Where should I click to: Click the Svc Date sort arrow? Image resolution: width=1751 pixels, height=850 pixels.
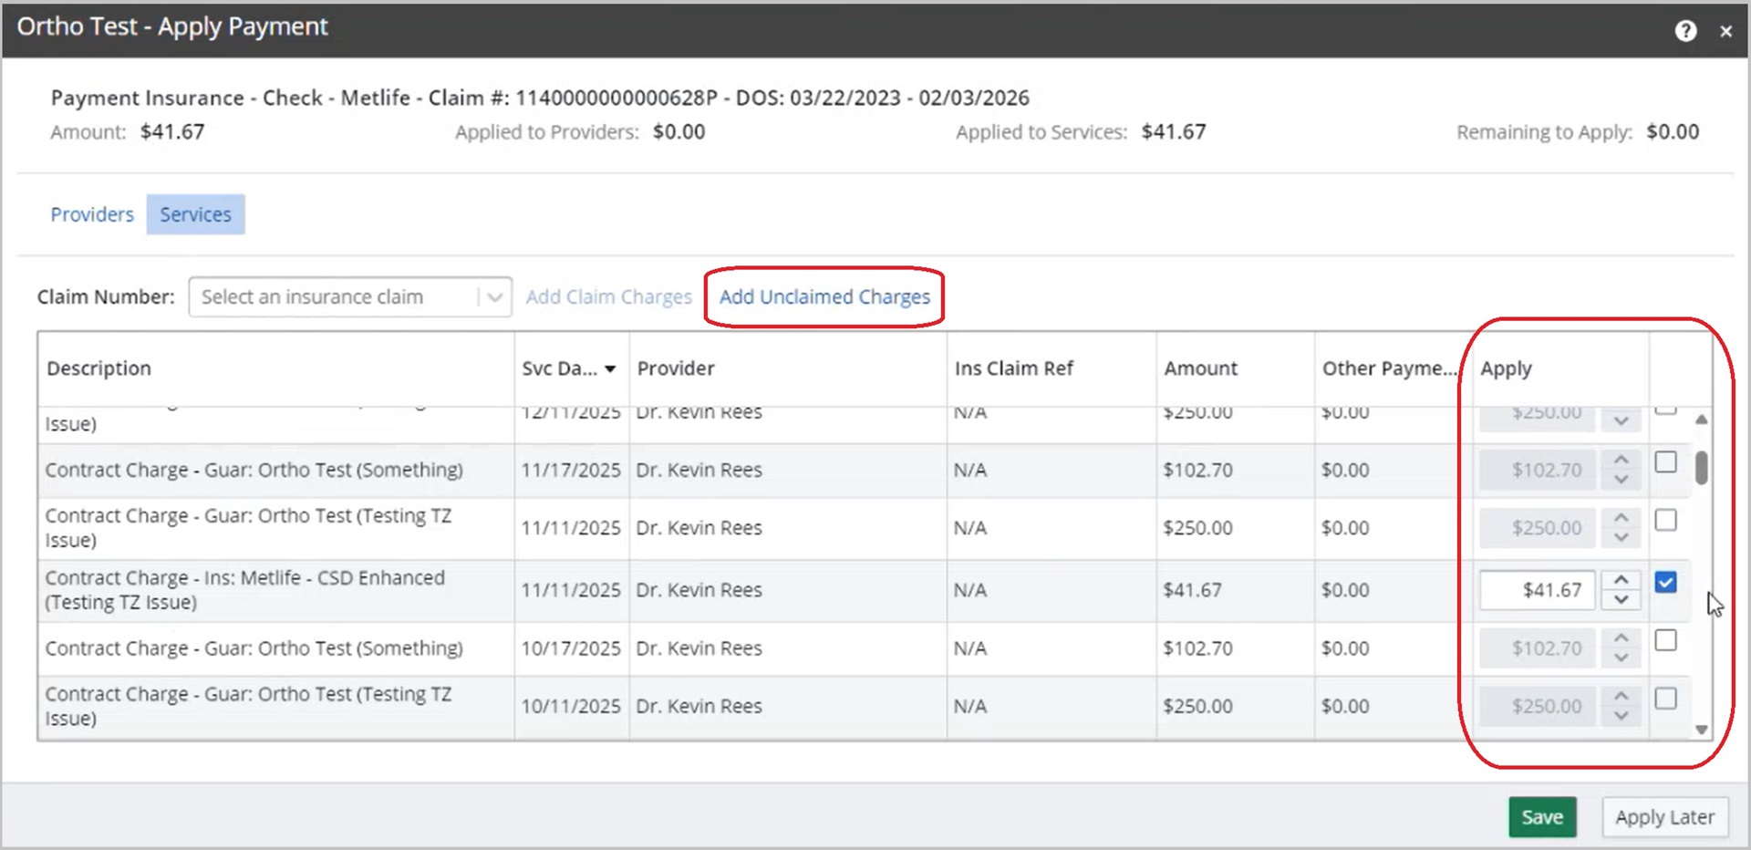tap(610, 369)
